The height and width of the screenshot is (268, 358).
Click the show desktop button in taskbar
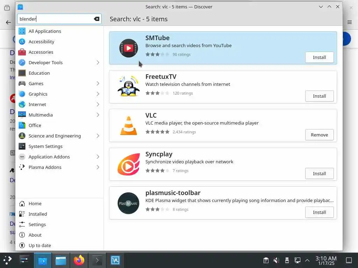pyautogui.click(x=349, y=260)
